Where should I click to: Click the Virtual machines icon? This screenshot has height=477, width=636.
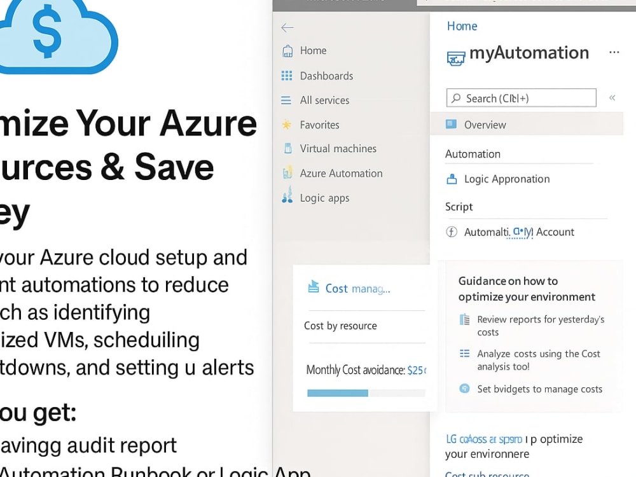[x=288, y=148]
